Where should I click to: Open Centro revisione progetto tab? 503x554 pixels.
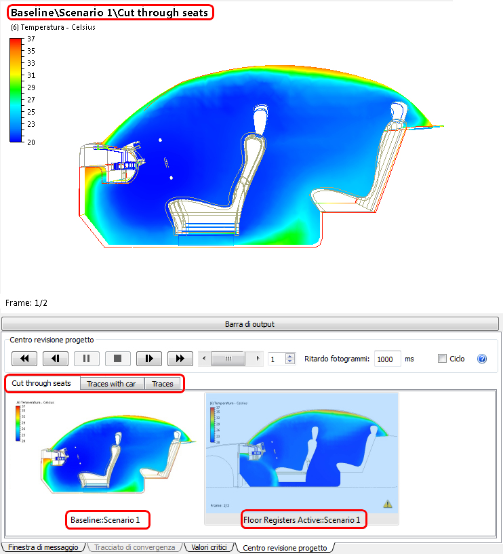click(285, 548)
